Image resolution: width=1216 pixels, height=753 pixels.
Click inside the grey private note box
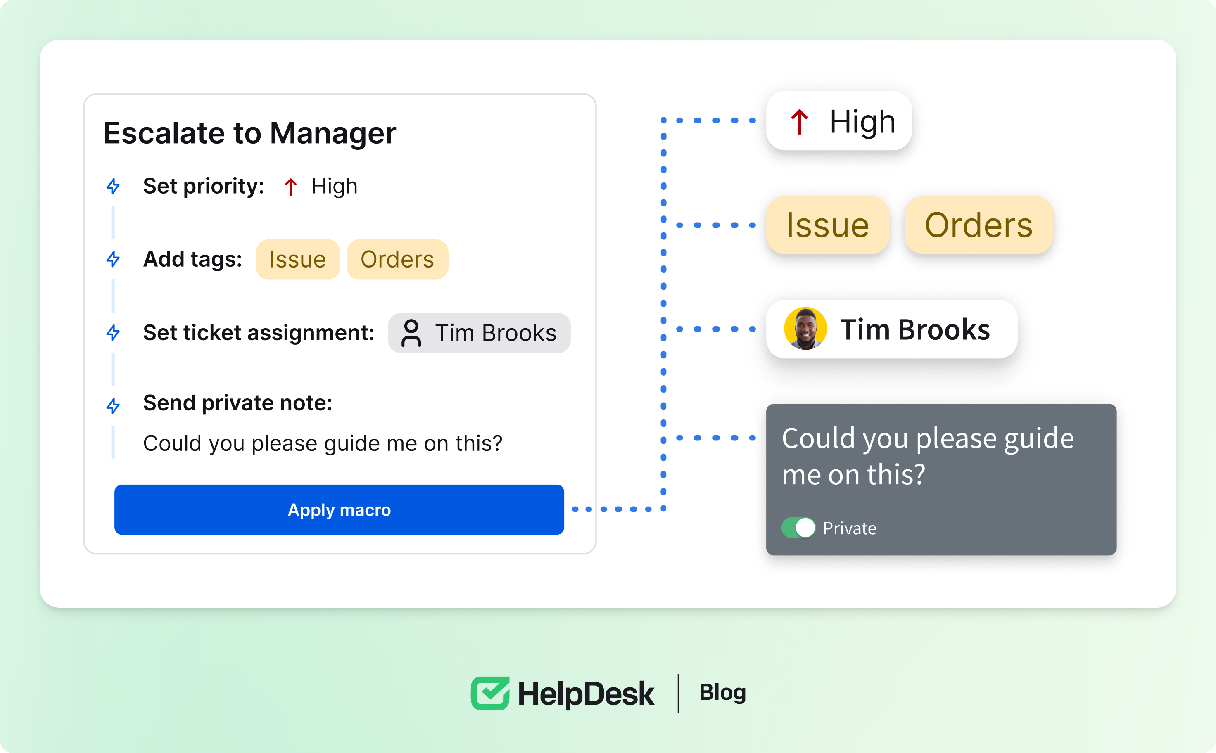pyautogui.click(x=940, y=478)
